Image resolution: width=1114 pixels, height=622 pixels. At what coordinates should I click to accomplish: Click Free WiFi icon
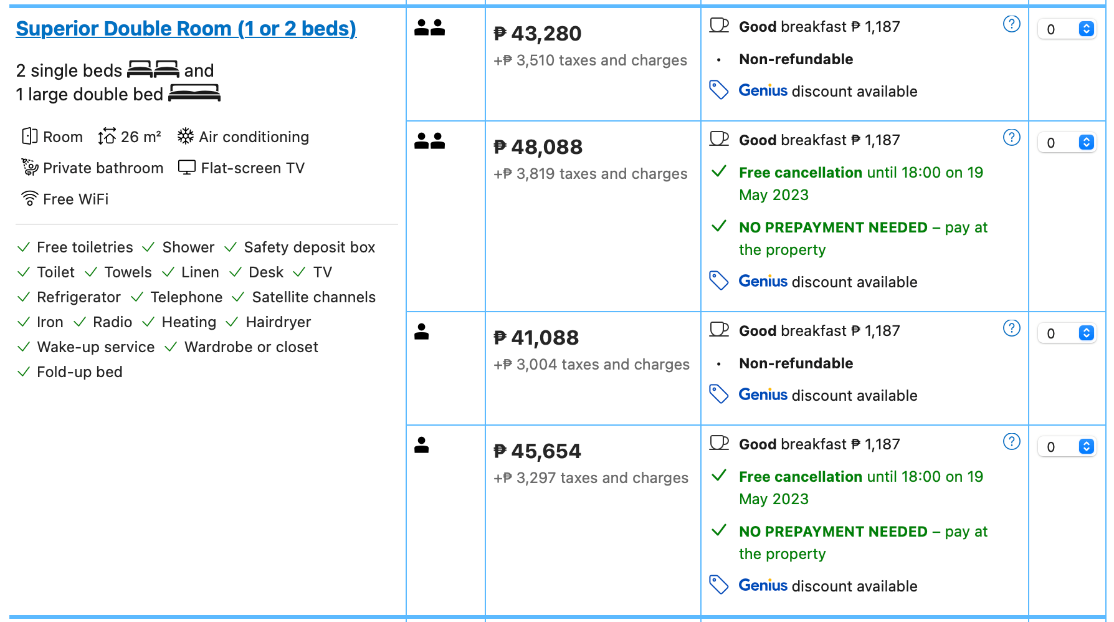[29, 198]
